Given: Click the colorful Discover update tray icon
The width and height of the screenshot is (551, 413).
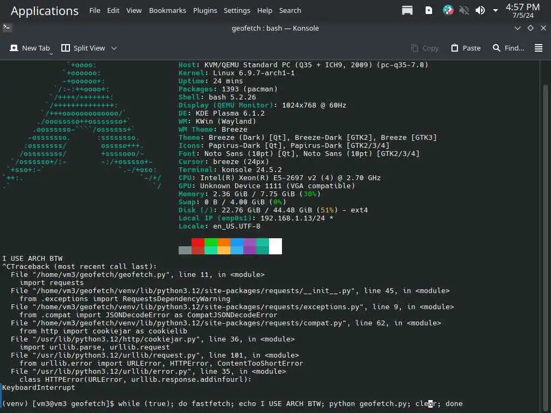Looking at the screenshot, I should [x=448, y=11].
